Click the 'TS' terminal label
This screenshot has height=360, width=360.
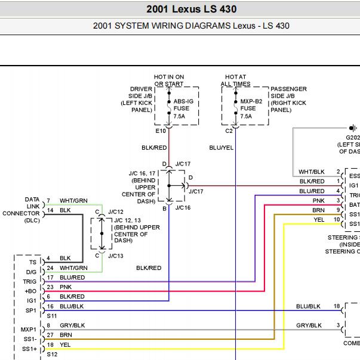pyautogui.click(x=33, y=262)
